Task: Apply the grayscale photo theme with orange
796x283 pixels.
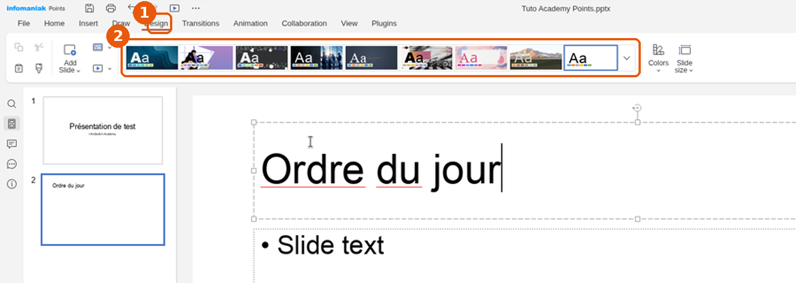Action: 426,58
